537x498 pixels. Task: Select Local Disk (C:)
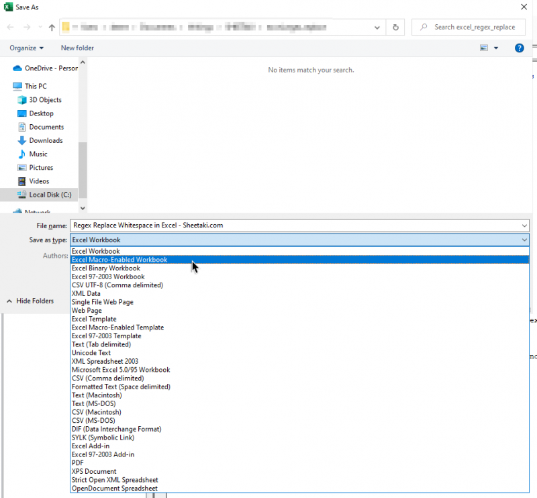49,195
